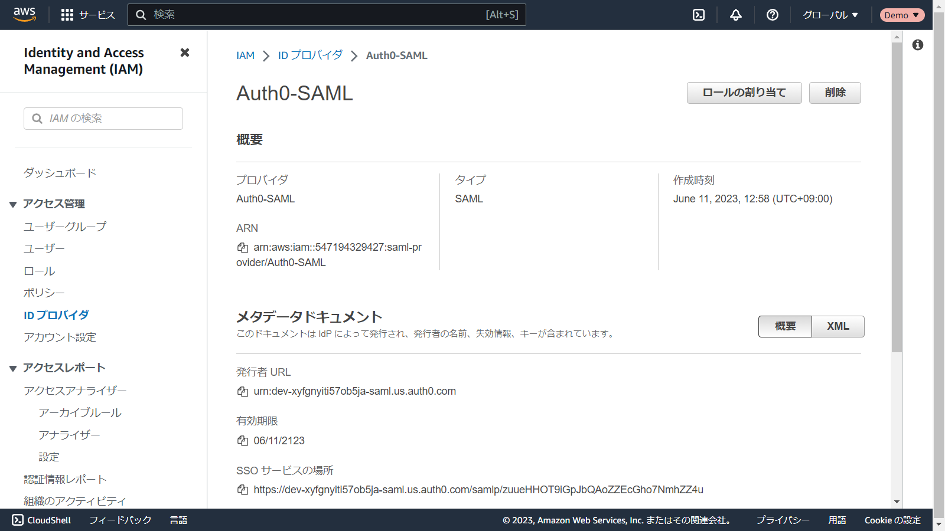Go to ロール in sidebar
Screen dimensions: 945x531
39,271
